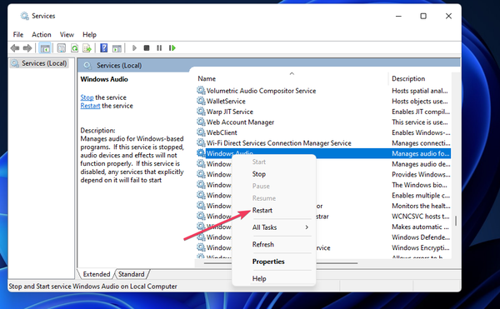
Task: Click the Forward arrow toolbar icon
Action: 27,48
